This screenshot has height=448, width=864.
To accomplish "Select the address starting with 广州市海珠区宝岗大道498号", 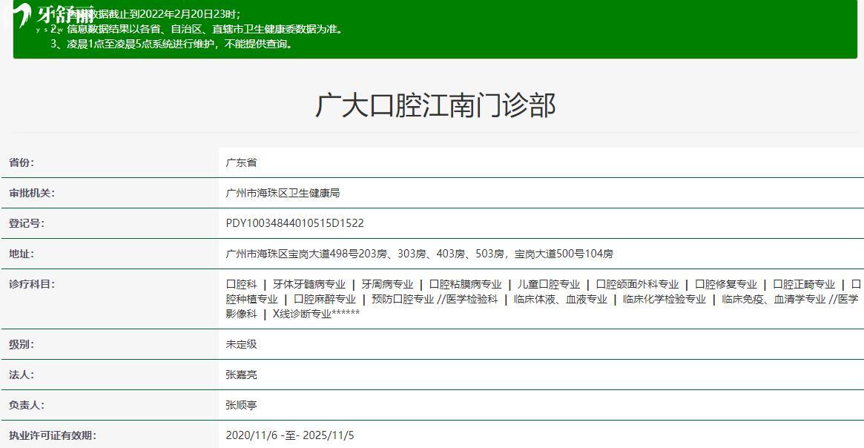I will point(419,254).
